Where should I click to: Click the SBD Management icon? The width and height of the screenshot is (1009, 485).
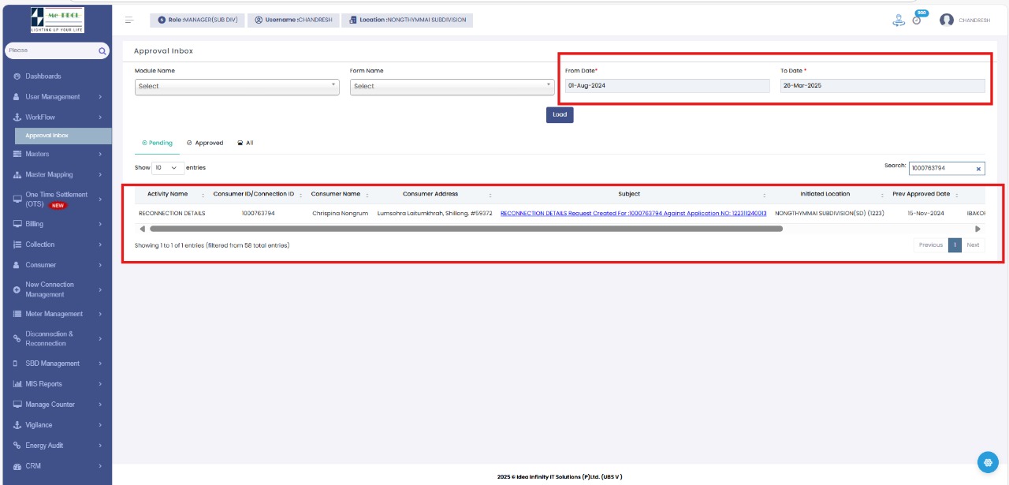click(17, 364)
